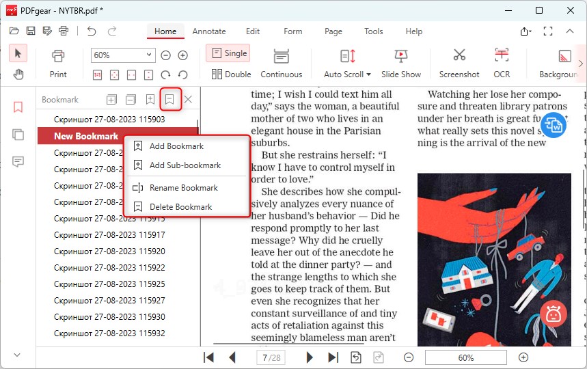
Task: Select bookmark Скриншот 27-08-2023 115903
Action: [109, 119]
